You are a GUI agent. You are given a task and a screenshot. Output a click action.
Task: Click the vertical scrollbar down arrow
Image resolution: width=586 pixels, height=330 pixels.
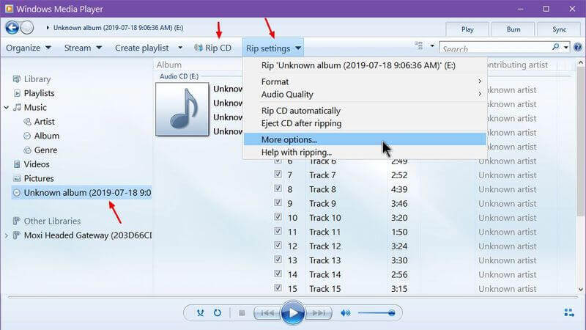pyautogui.click(x=580, y=289)
